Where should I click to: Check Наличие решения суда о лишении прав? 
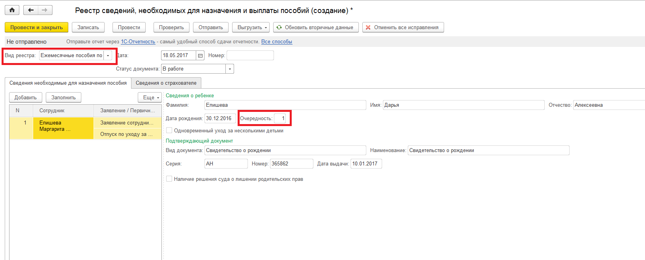169,179
